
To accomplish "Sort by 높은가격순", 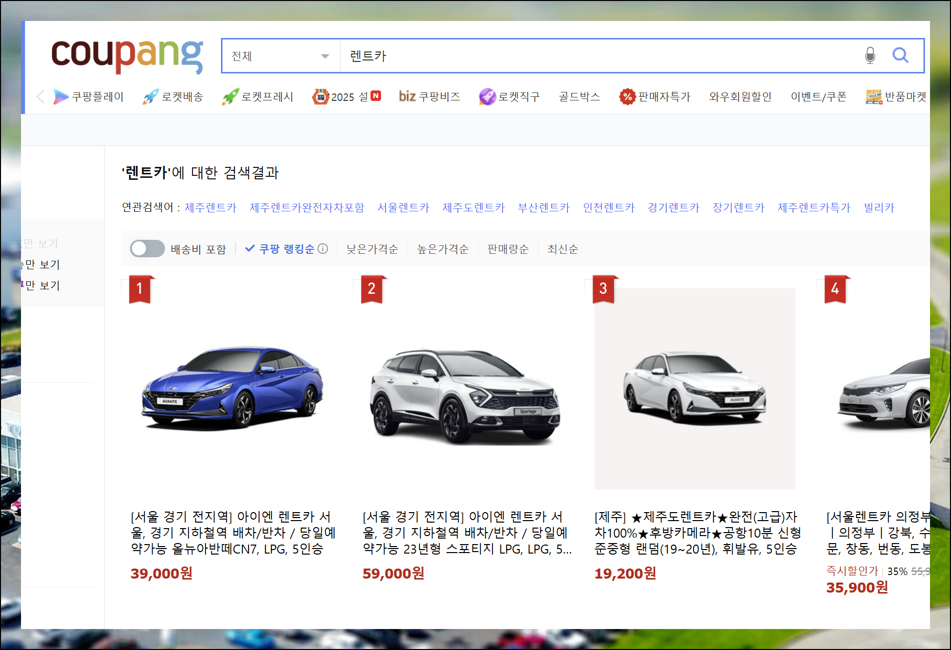I will (443, 249).
